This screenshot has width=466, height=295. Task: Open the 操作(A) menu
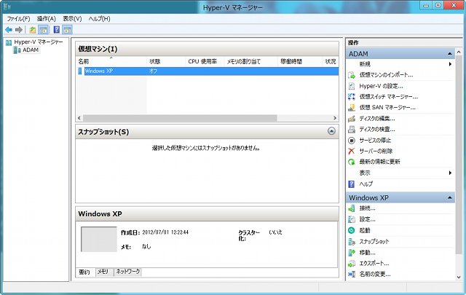(47, 19)
